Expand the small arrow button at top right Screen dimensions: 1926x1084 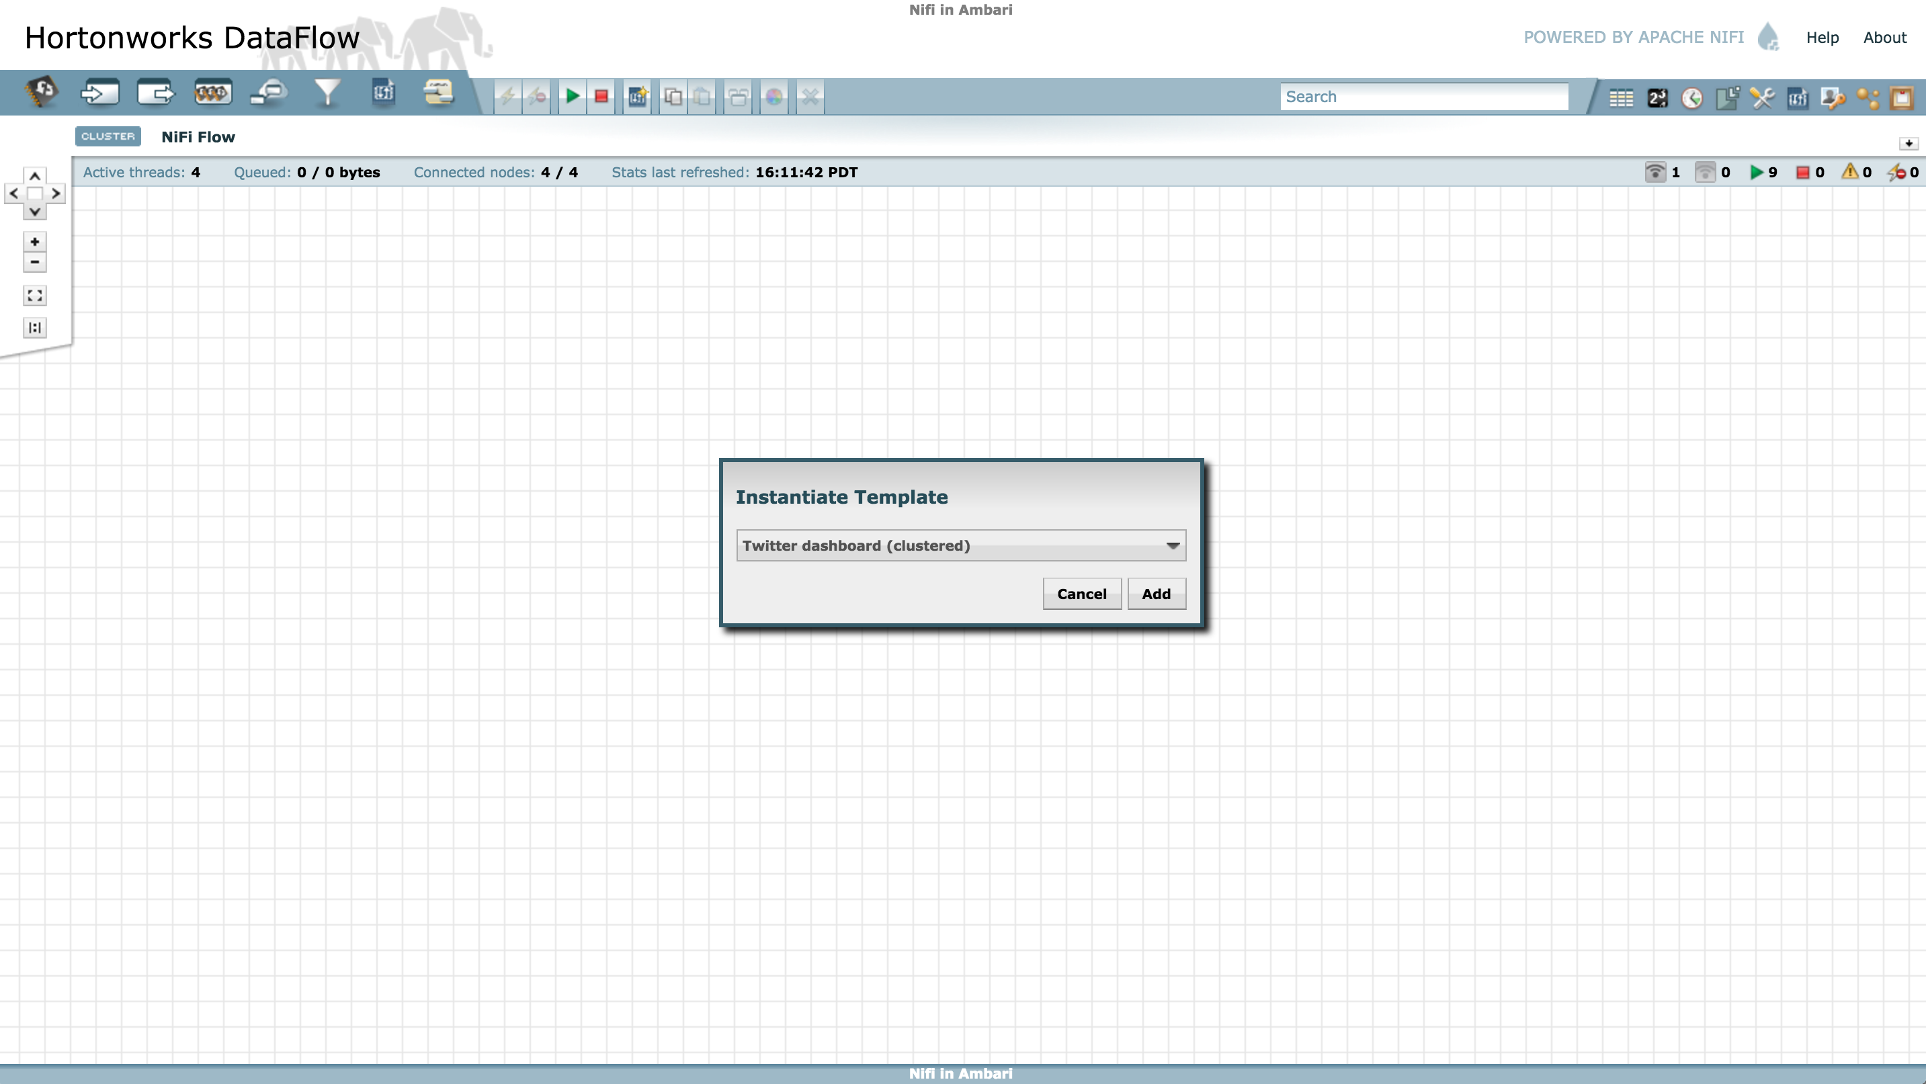click(x=1908, y=144)
